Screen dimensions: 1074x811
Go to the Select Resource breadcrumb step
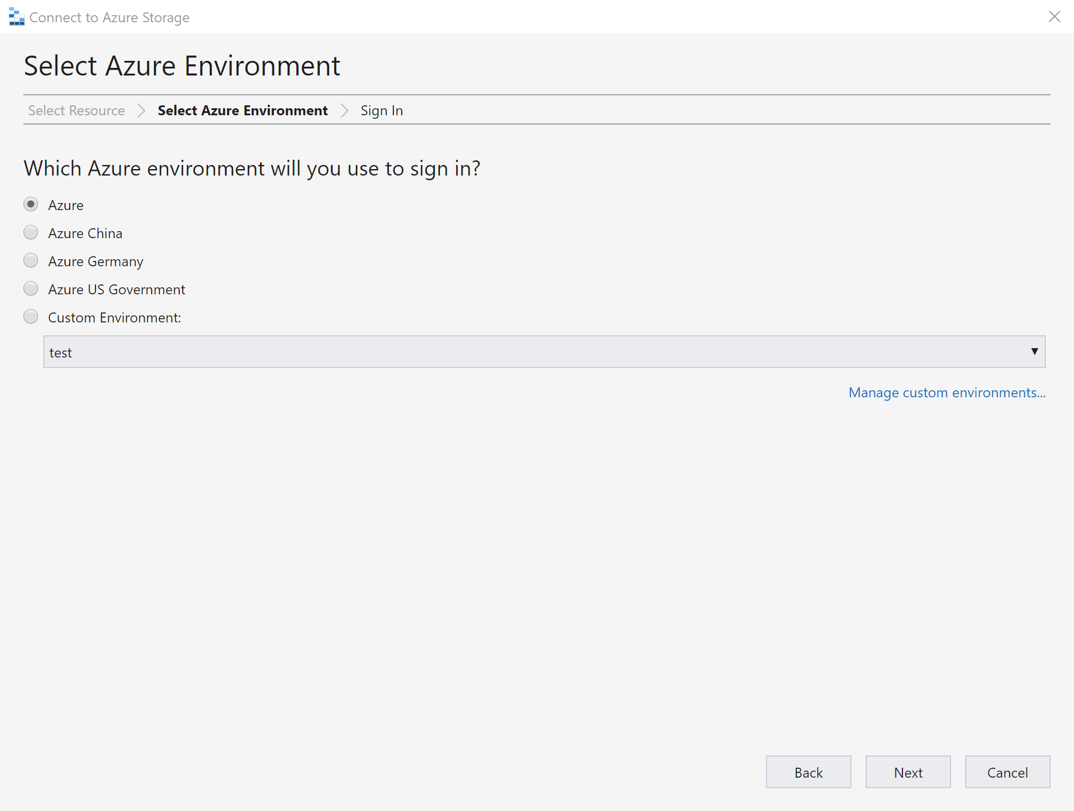76,110
